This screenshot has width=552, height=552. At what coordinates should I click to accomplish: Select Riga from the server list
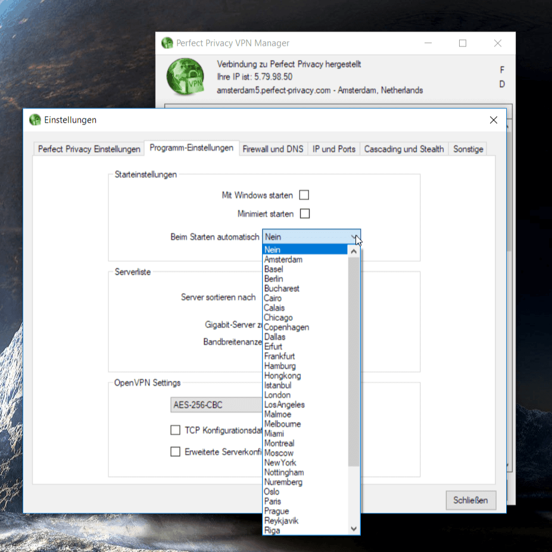[305, 530]
